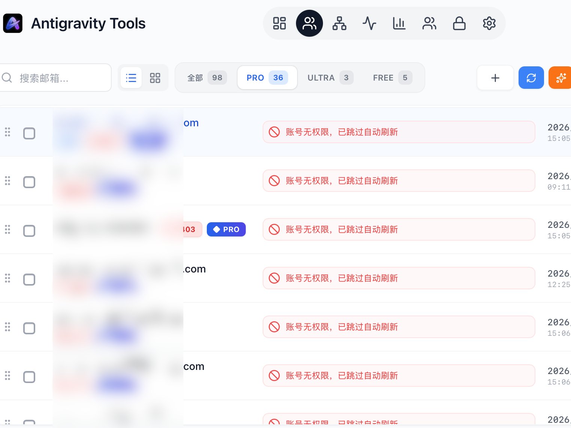
Task: Select the first account row checkbox
Action: (x=29, y=133)
